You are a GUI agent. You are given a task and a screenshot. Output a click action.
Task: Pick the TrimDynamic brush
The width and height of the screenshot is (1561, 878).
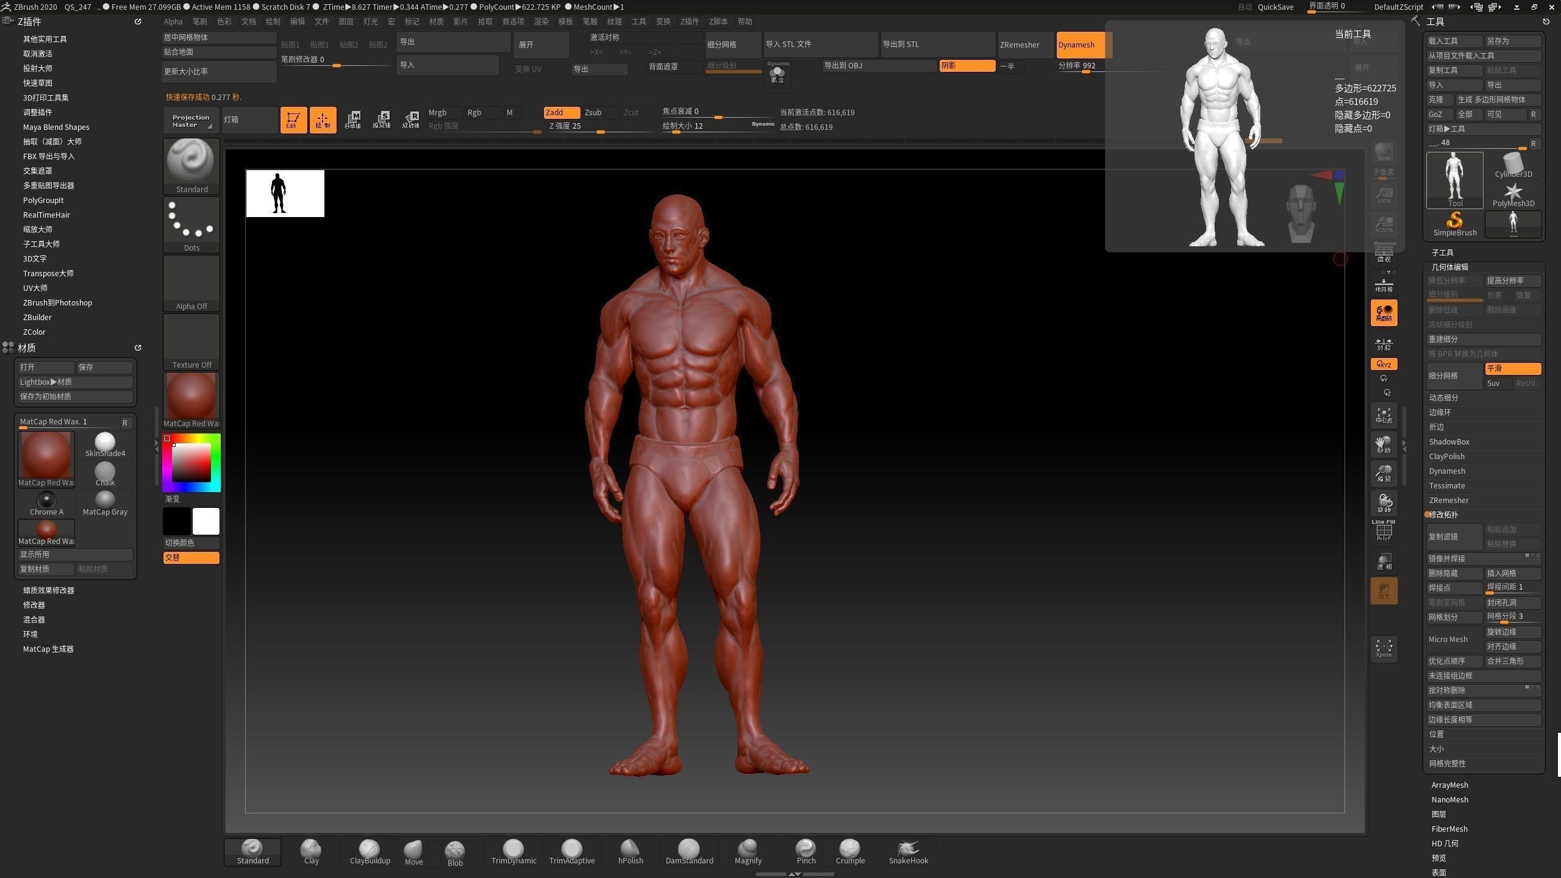coord(513,852)
